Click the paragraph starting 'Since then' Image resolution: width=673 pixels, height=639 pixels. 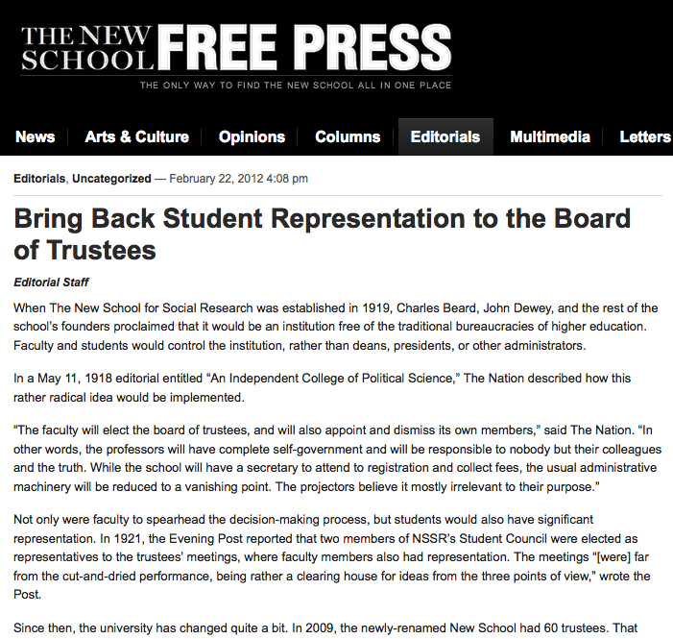click(x=325, y=627)
